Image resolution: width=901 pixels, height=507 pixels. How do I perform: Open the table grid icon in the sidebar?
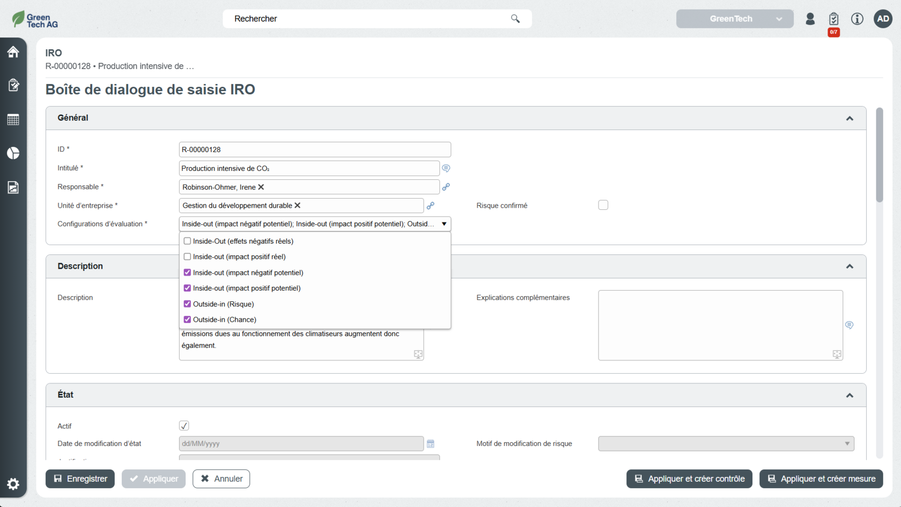click(x=13, y=119)
